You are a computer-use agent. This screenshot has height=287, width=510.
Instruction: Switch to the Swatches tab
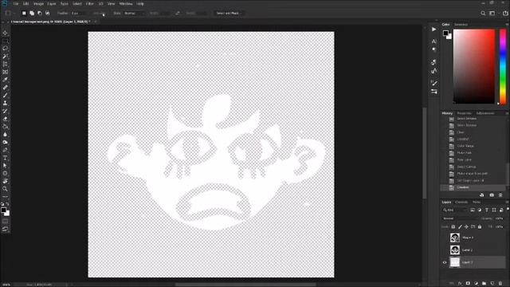[461, 25]
